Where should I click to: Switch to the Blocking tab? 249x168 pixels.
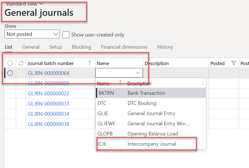pyautogui.click(x=81, y=47)
